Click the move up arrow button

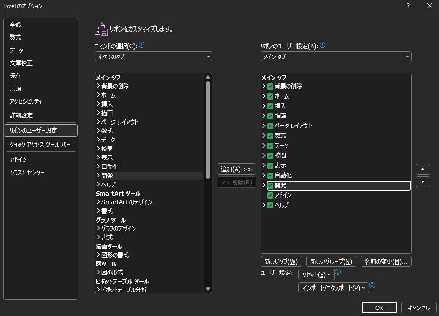423,169
